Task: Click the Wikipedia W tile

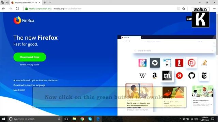Action: 142,76
